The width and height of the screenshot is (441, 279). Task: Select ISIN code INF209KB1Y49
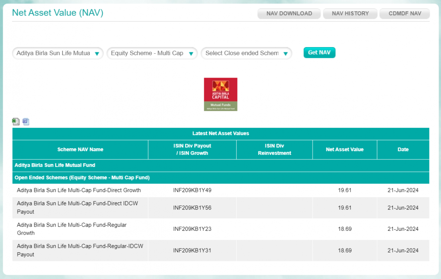[192, 190]
